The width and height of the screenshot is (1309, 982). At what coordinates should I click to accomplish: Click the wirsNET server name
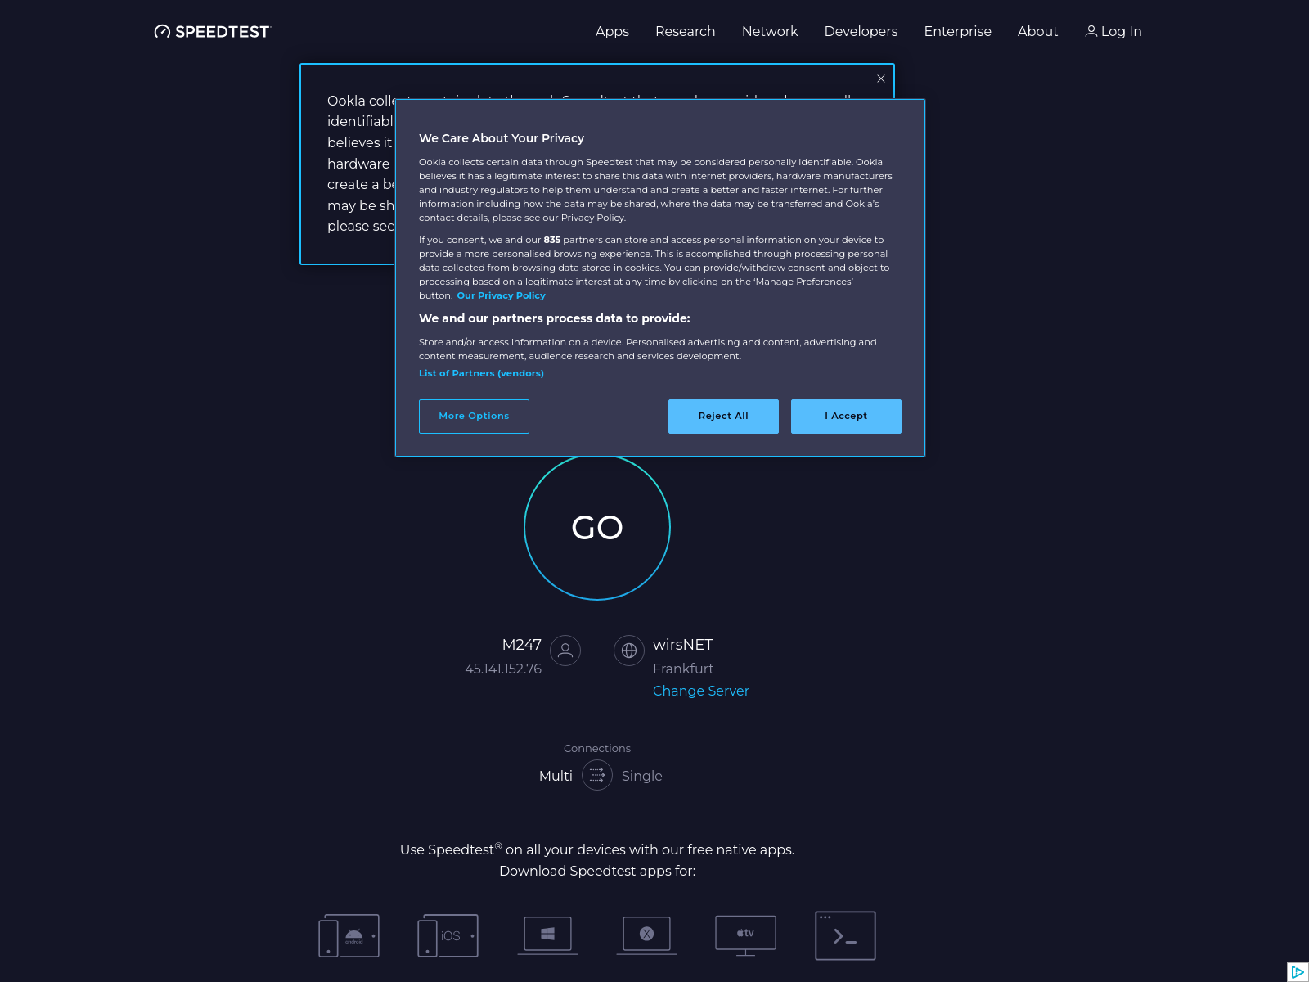(683, 645)
